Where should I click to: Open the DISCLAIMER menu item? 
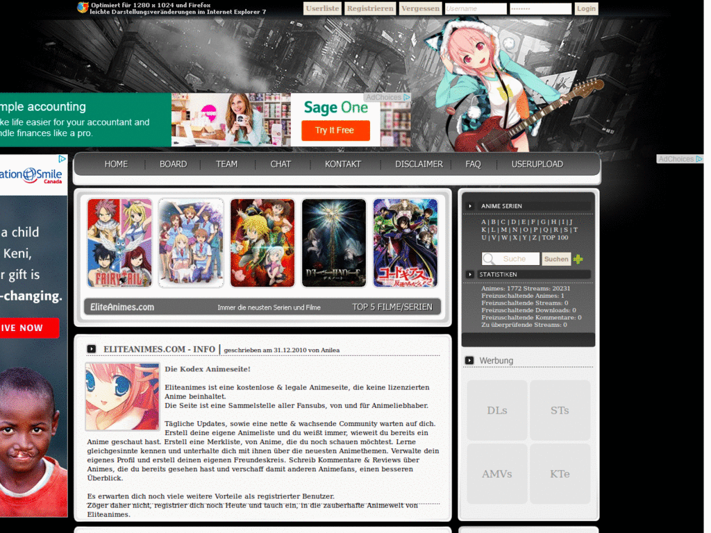click(419, 164)
